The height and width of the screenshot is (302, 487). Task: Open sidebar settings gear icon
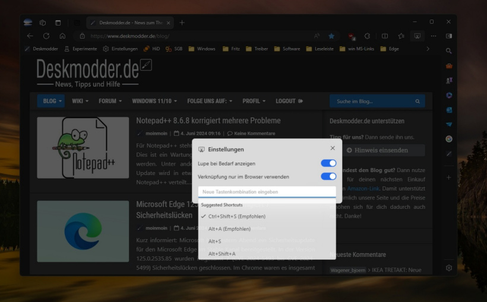pos(449,268)
